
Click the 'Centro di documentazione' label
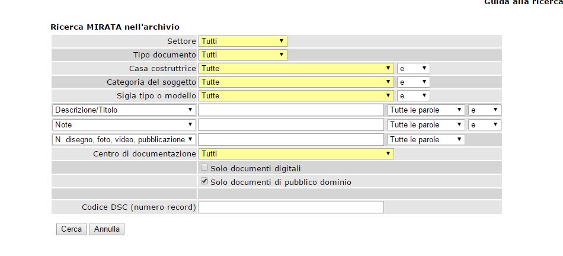coord(145,153)
